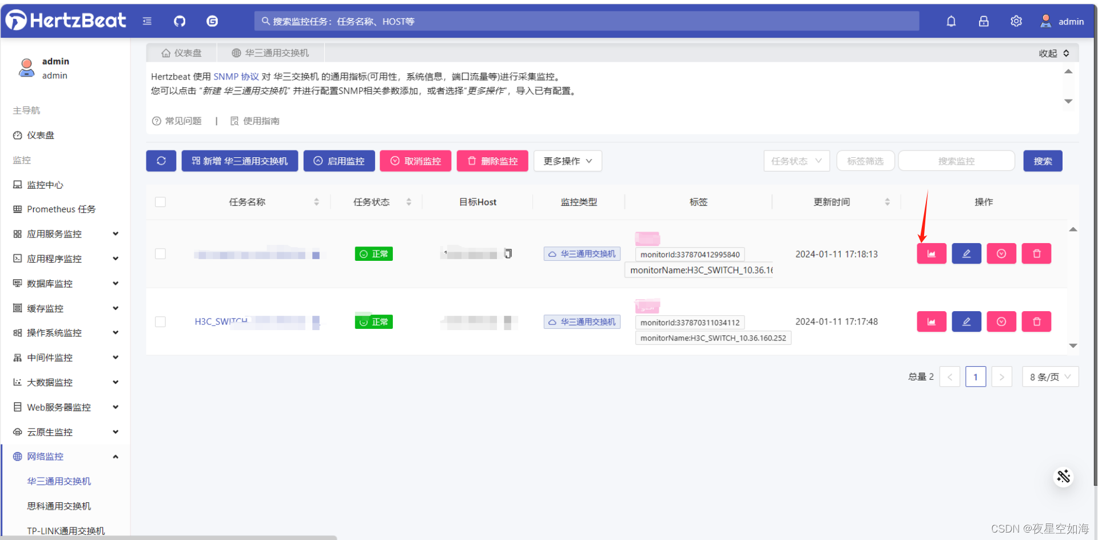Switch to the 仪表盘 breadcrumb tab
Screen dimensions: 1098x540
pos(181,52)
